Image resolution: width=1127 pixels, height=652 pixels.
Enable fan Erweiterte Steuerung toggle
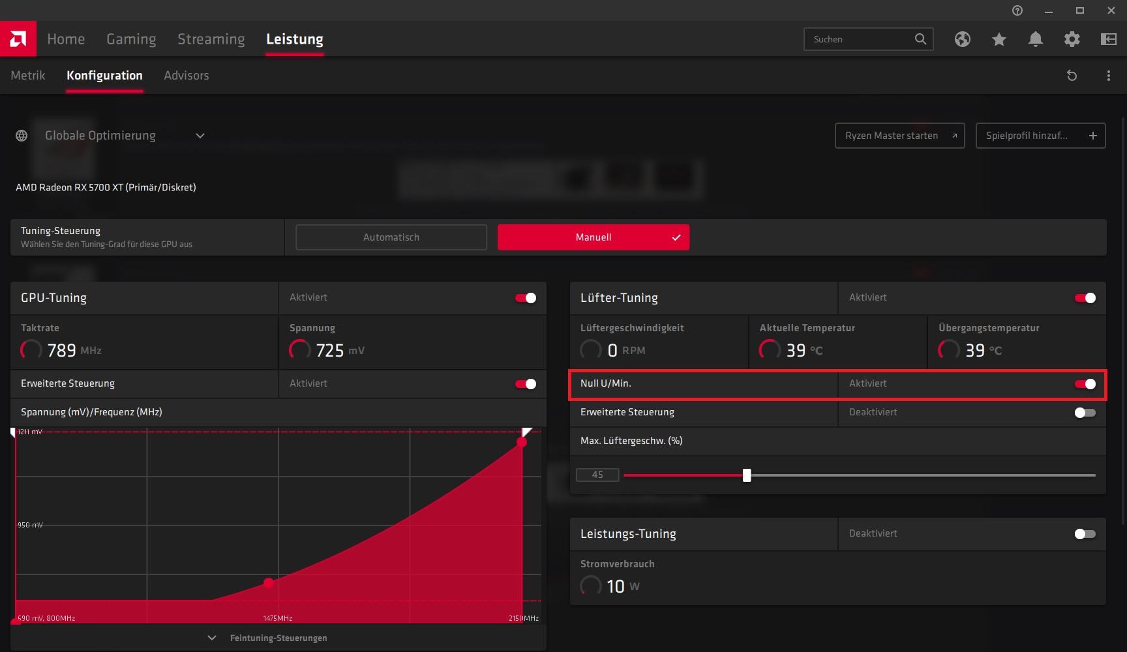(x=1085, y=413)
